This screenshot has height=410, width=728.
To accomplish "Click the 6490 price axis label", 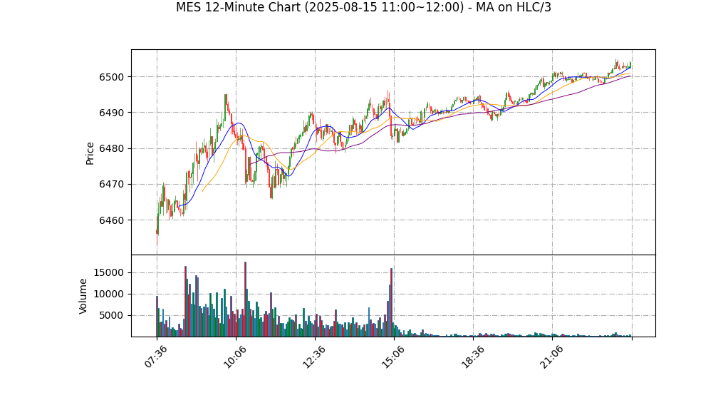I will point(112,113).
